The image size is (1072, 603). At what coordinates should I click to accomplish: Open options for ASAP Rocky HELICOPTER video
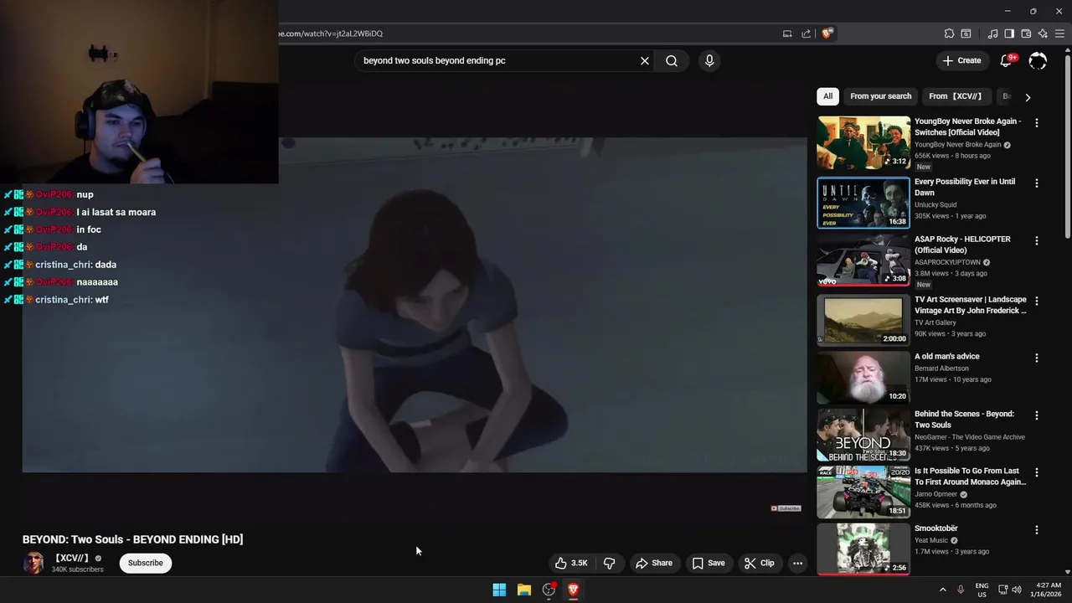pos(1037,241)
